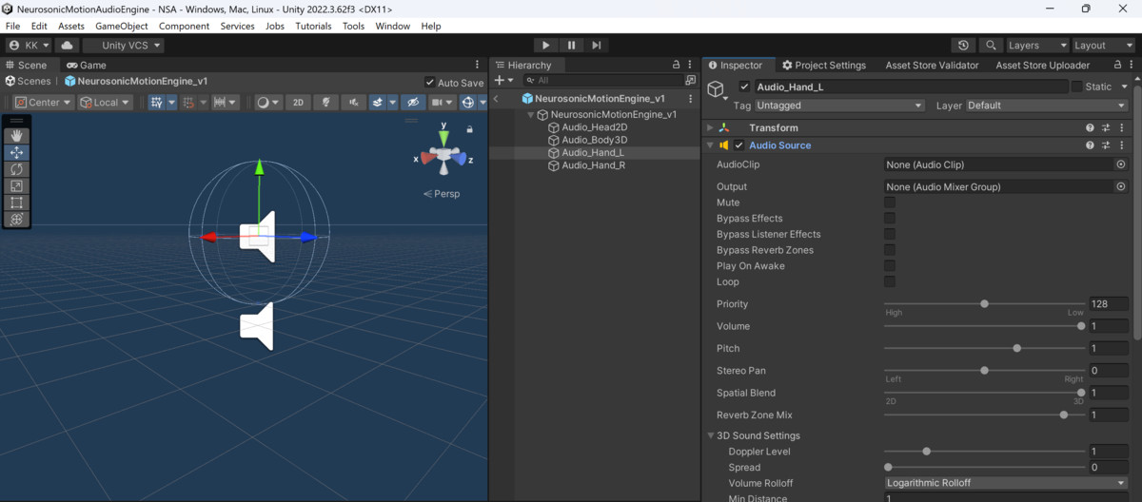Click the cloud services icon

67,45
